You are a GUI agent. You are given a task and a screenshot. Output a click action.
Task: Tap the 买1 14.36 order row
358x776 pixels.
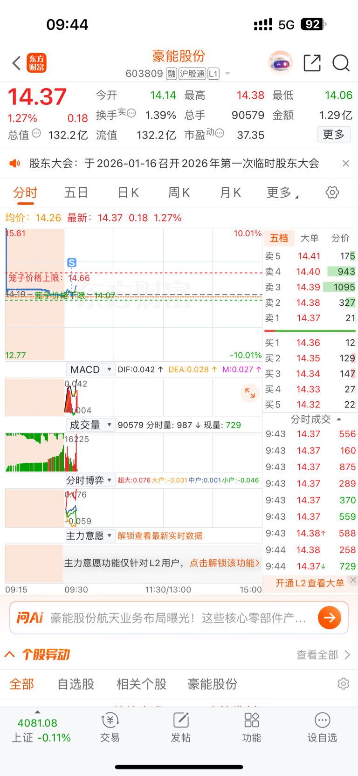click(310, 343)
